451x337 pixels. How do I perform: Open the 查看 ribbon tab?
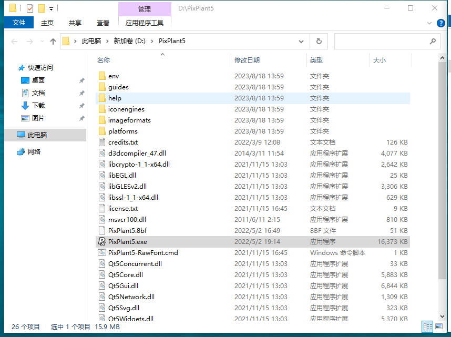103,23
